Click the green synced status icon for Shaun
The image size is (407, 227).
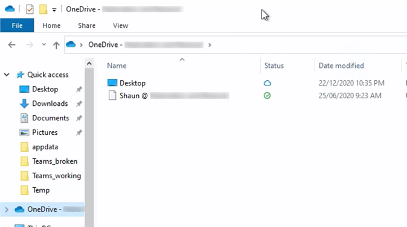[x=267, y=96]
